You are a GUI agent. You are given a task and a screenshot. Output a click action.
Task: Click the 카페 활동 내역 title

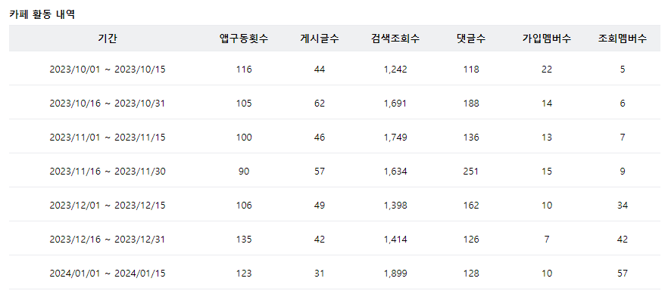(x=42, y=14)
